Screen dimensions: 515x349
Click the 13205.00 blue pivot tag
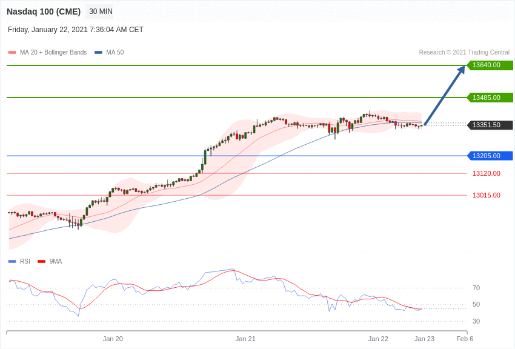[490, 156]
